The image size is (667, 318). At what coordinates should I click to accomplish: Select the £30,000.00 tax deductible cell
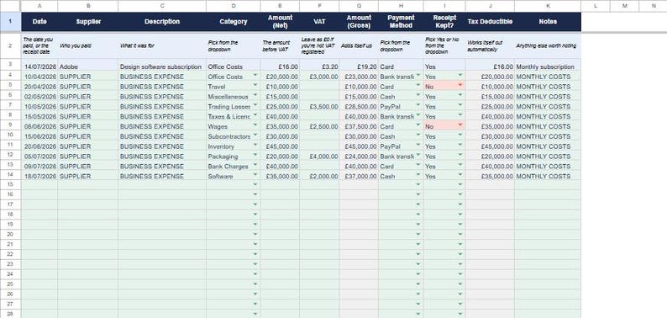pos(490,136)
